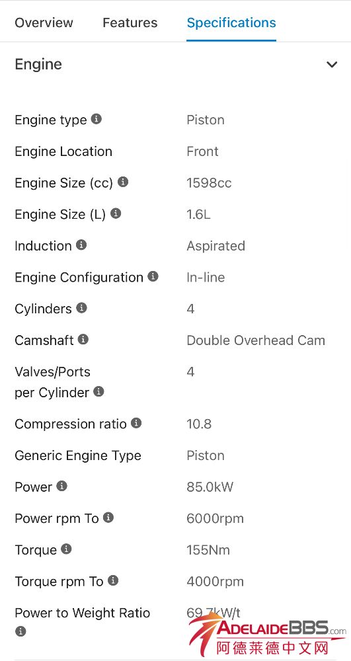This screenshot has width=351, height=661.
Task: Tap info icon next to Engine Size (cc)
Action: click(122, 182)
